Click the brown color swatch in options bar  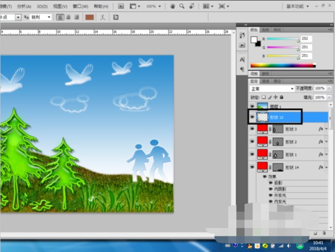coord(90,17)
